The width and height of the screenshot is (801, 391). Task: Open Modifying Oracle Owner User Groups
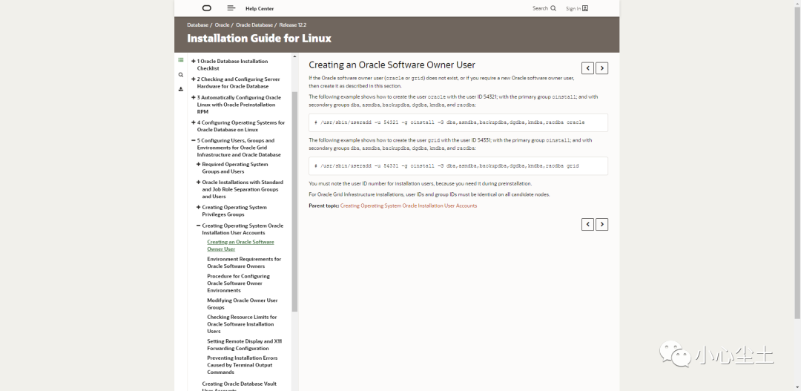pos(242,304)
